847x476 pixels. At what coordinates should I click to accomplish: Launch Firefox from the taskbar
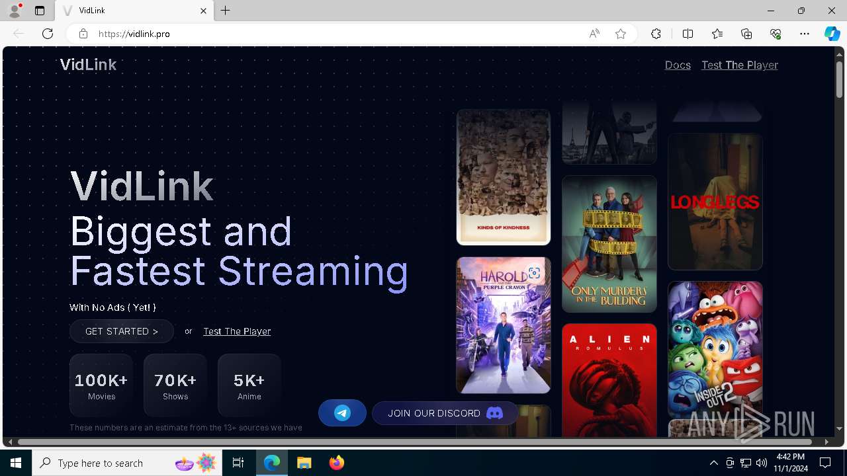(x=337, y=463)
